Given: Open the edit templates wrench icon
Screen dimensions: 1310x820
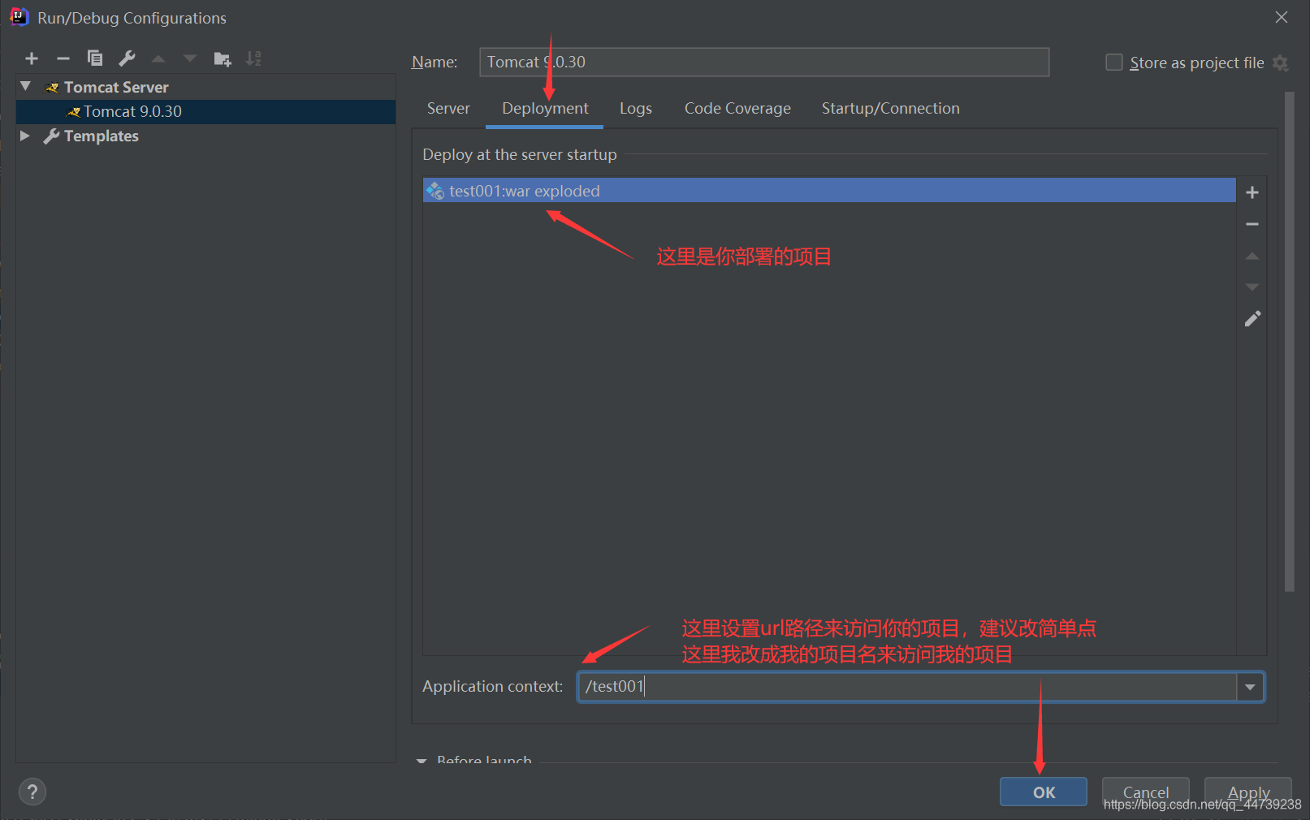Looking at the screenshot, I should pyautogui.click(x=127, y=58).
